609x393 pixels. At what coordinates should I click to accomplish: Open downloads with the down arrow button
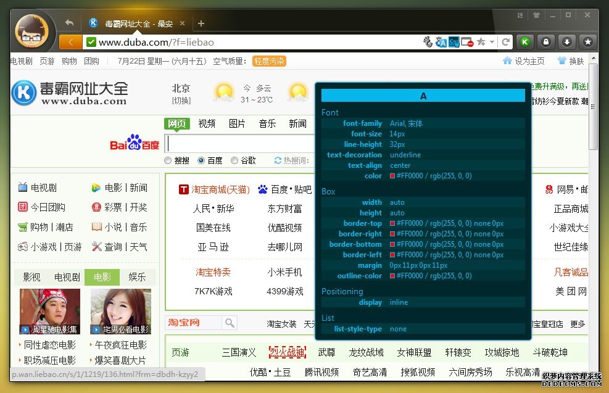tap(567, 41)
